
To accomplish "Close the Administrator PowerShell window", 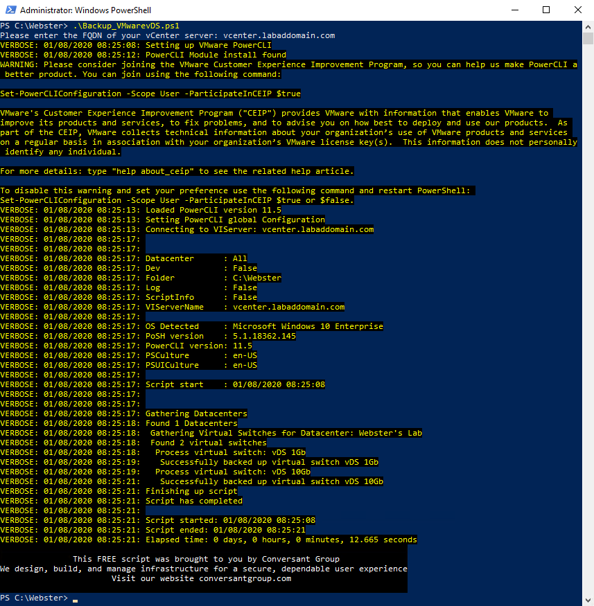I will click(578, 10).
